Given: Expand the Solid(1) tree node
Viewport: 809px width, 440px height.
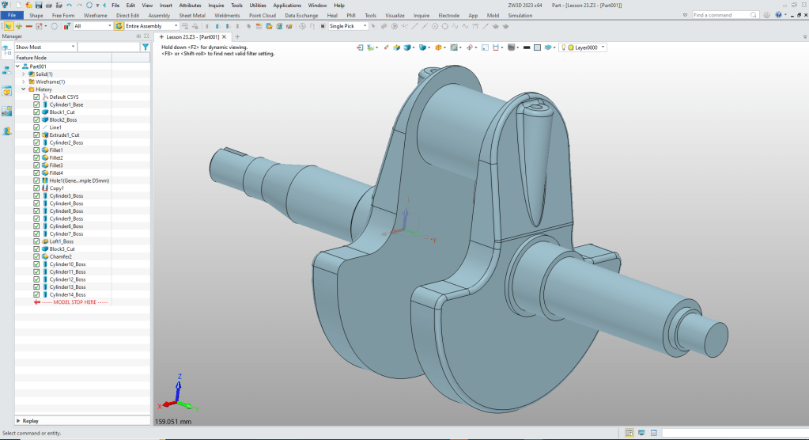Looking at the screenshot, I should click(24, 74).
